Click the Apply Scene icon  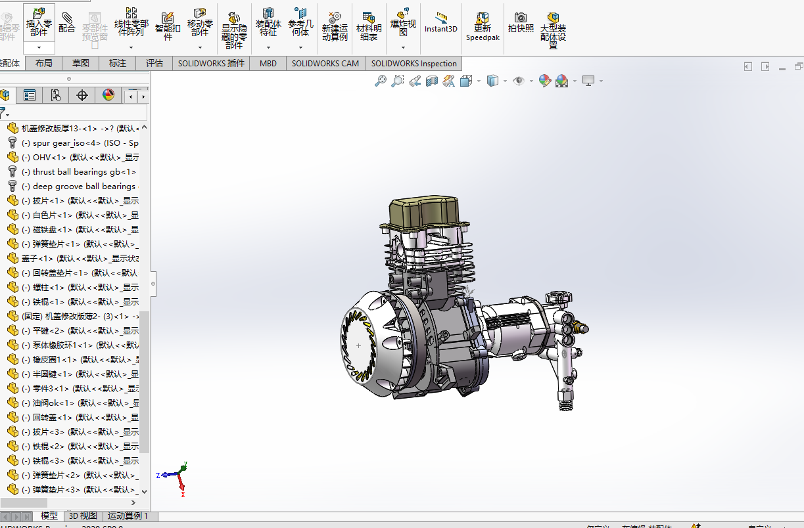coord(561,81)
